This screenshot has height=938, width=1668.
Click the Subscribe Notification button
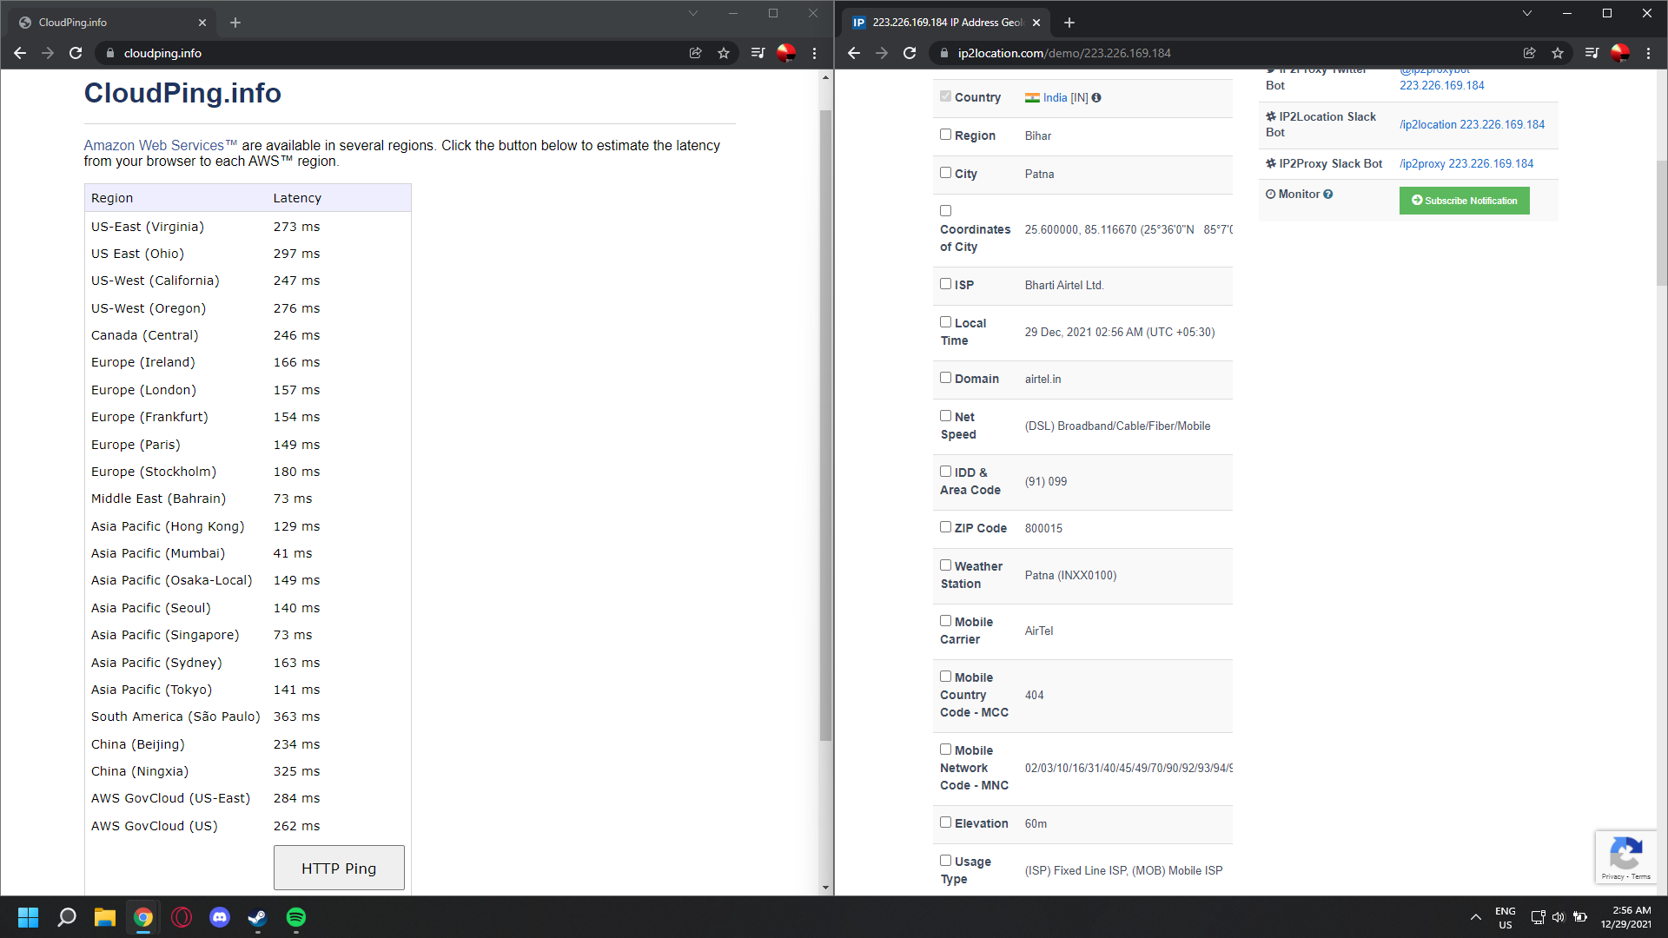[1464, 201]
